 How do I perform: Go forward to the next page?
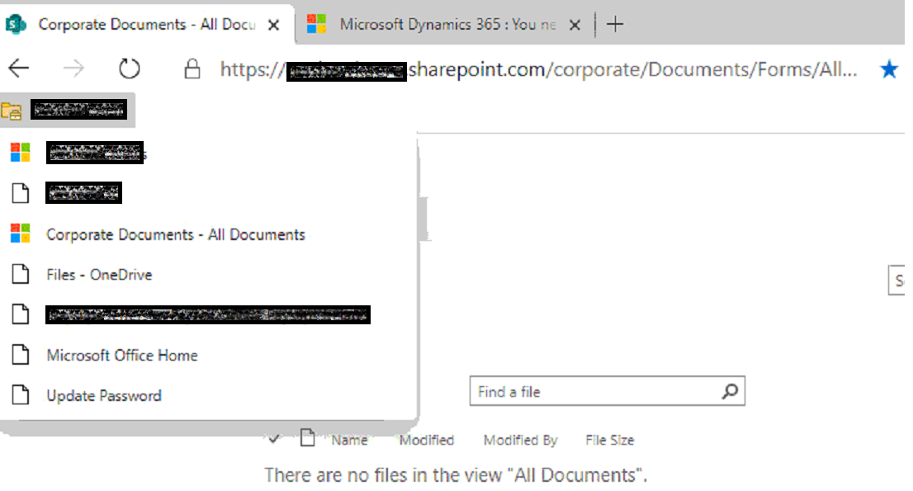(x=73, y=68)
